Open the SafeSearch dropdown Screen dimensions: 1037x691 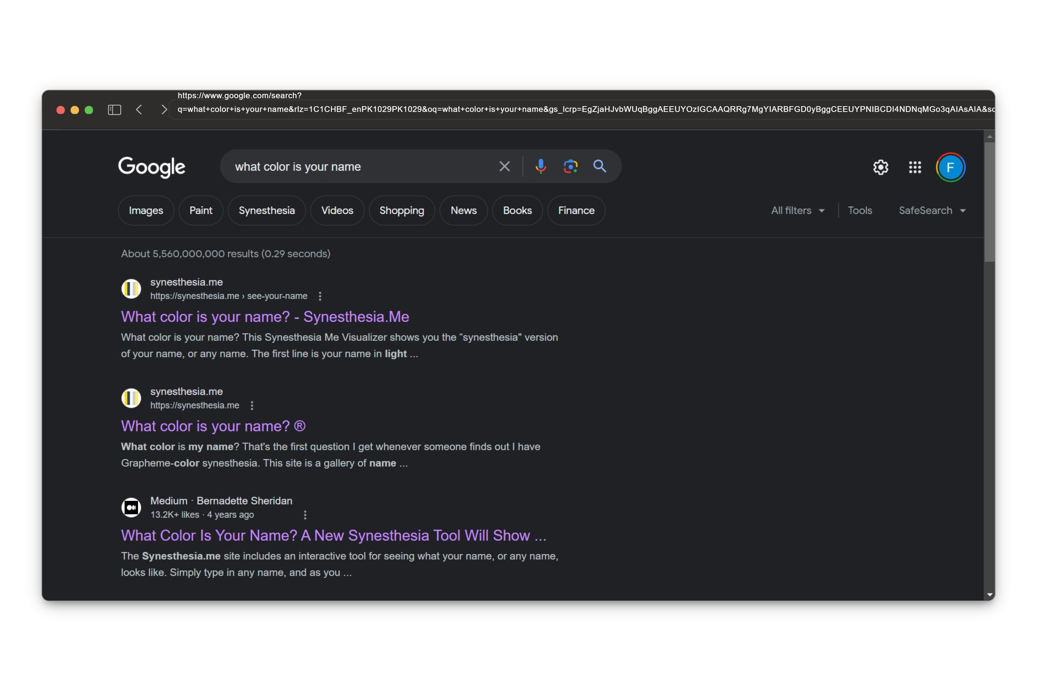tap(932, 211)
